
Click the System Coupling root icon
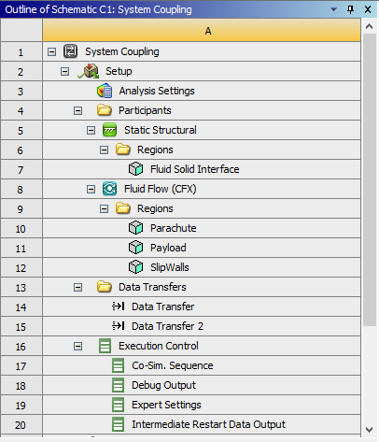(x=70, y=51)
